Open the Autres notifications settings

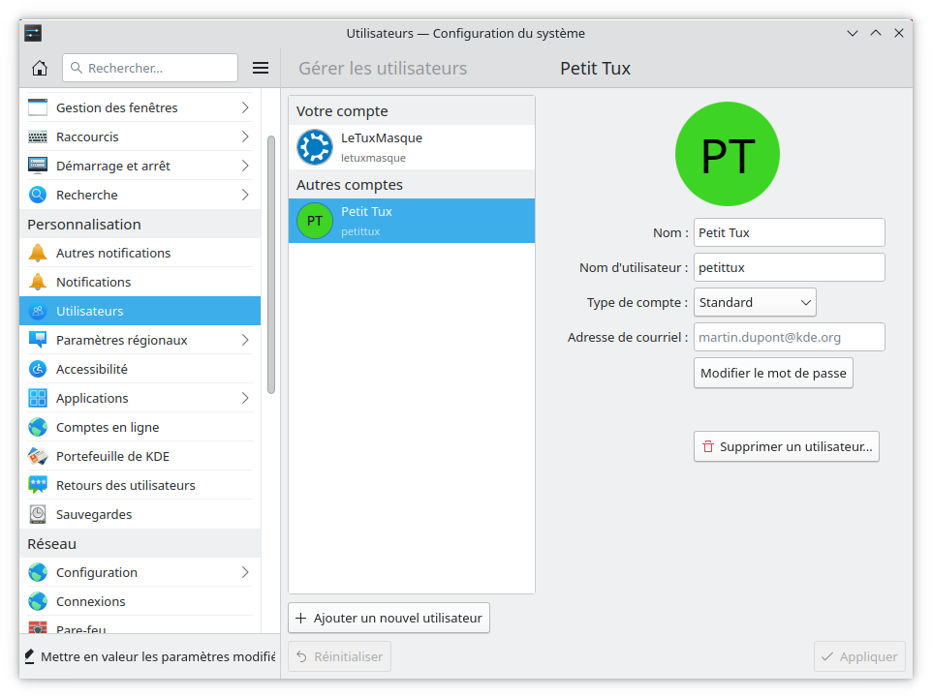140,253
